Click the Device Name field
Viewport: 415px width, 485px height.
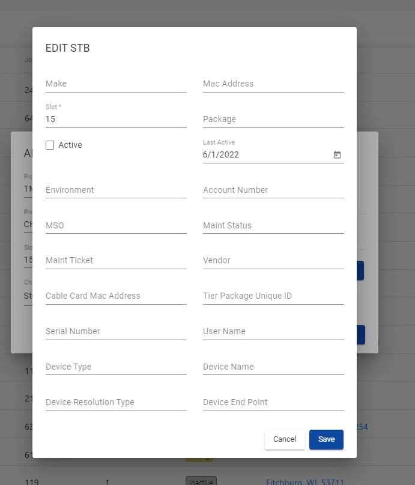coord(273,367)
